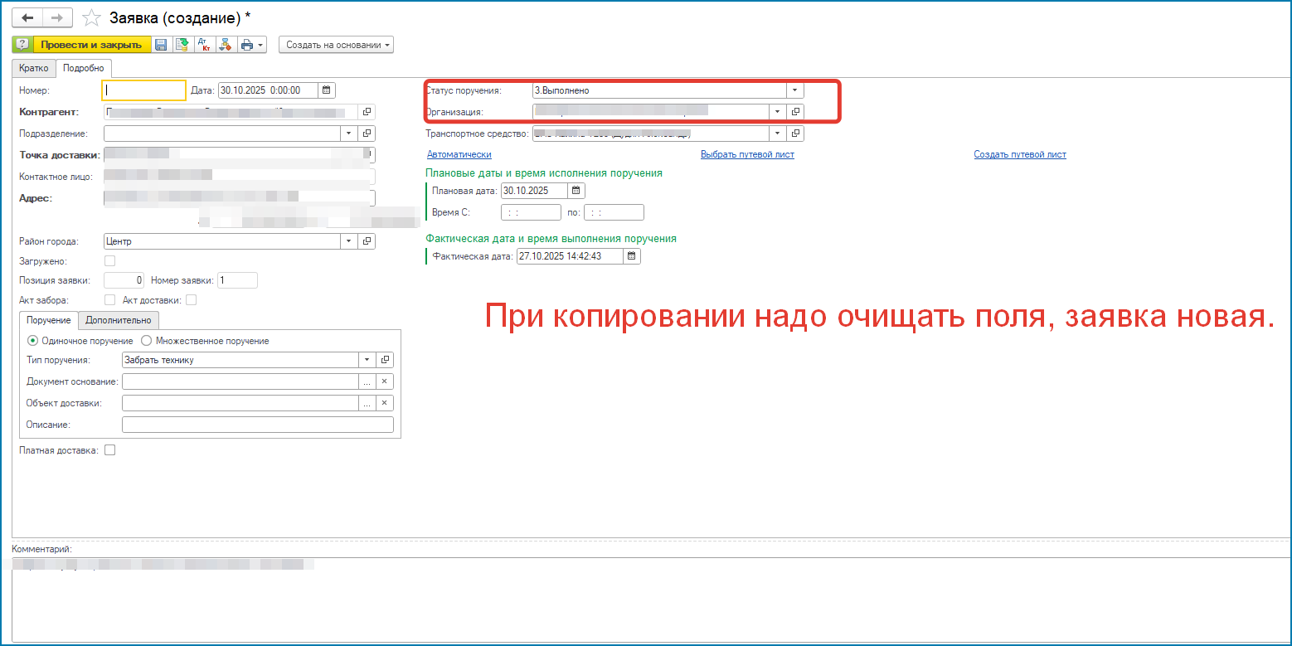Click the document structure icon in the toolbar
The height and width of the screenshot is (646, 1292).
[225, 45]
